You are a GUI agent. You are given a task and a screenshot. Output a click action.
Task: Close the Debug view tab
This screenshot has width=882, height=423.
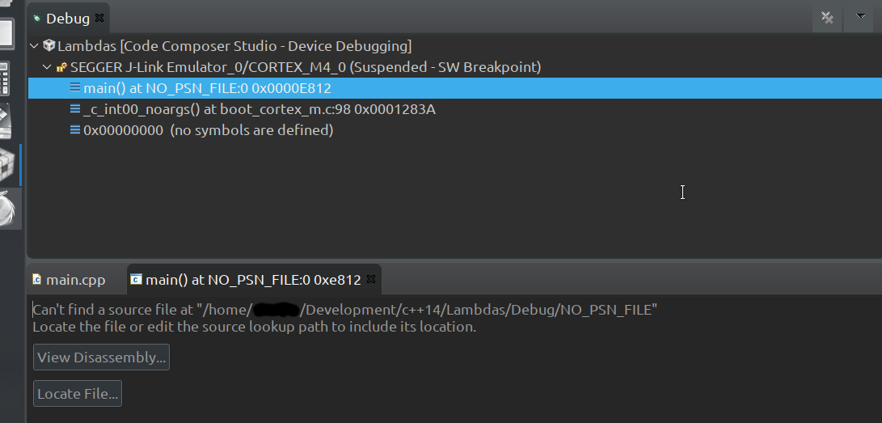pos(99,18)
